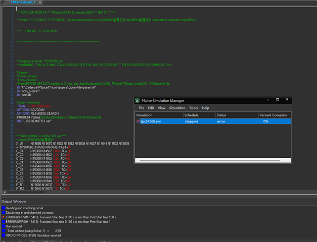Click the PSpice 23.1.0 header line

(x=66, y=12)
